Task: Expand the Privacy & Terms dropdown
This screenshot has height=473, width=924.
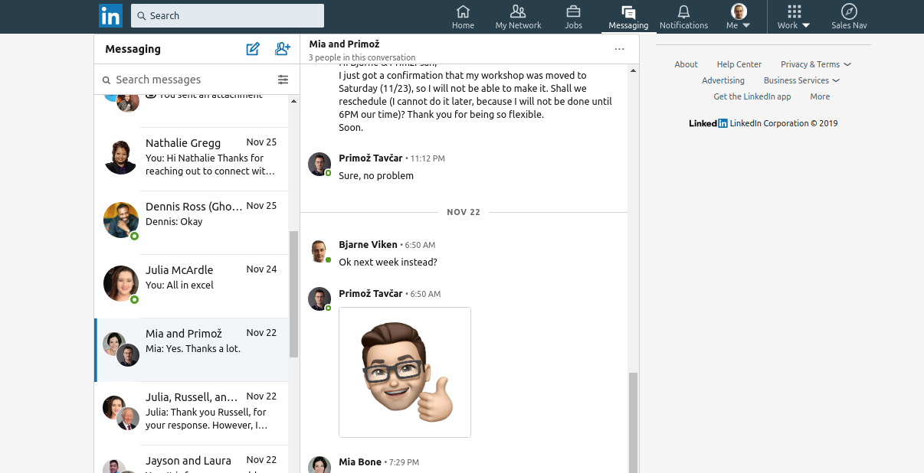Action: (815, 64)
